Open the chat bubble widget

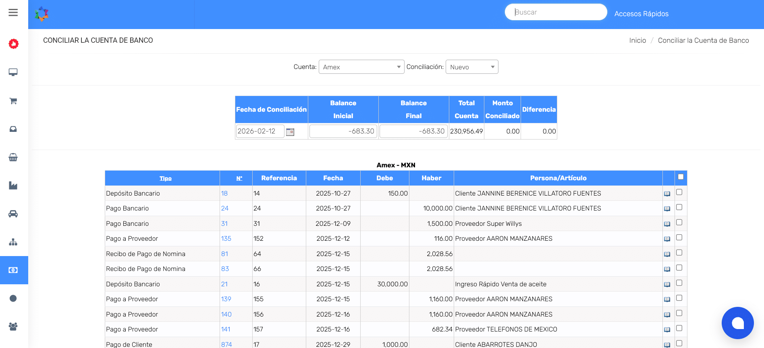click(x=737, y=323)
